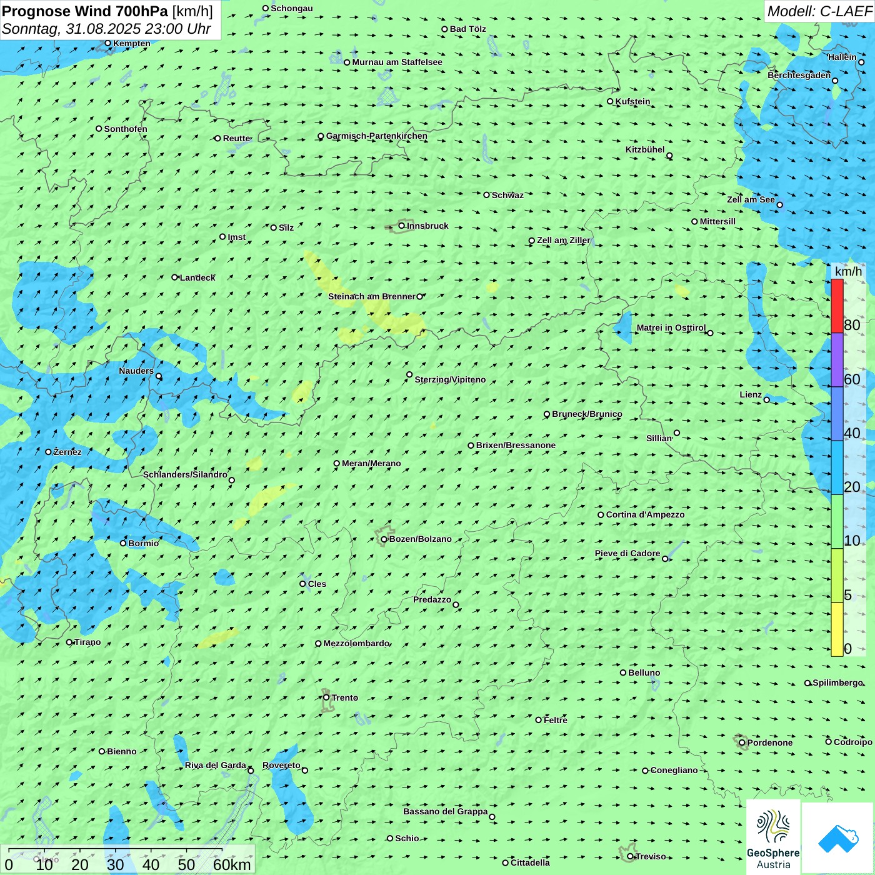Click the 60km distance scale bar
This screenshot has width=875, height=875.
pos(116,851)
